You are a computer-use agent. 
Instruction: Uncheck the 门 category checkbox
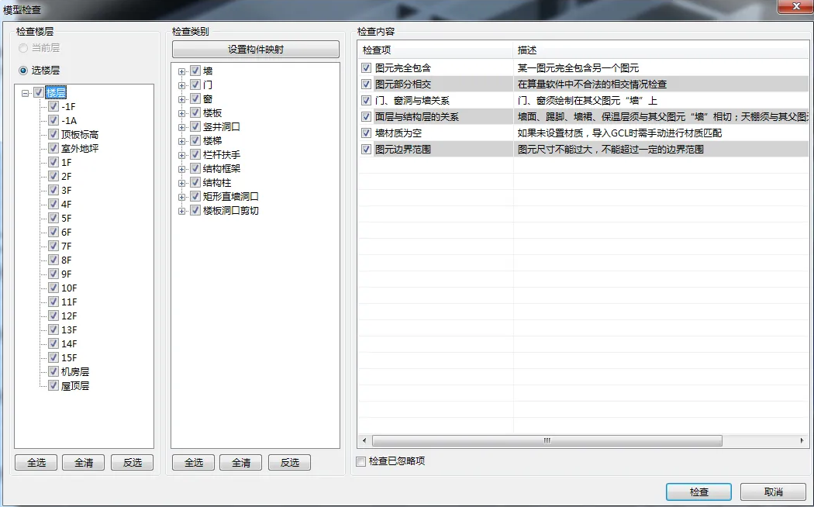(x=195, y=84)
